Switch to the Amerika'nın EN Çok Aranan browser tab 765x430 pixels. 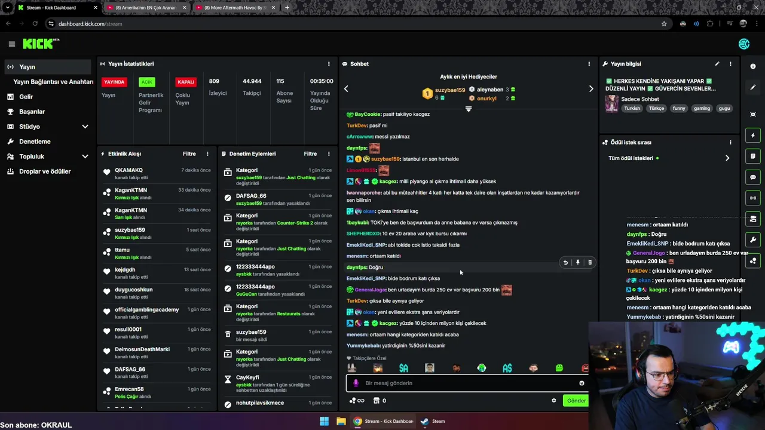(145, 8)
